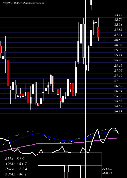Click the 29.9 price axis label
The height and width of the screenshot is (178, 127).
click(x=117, y=50)
